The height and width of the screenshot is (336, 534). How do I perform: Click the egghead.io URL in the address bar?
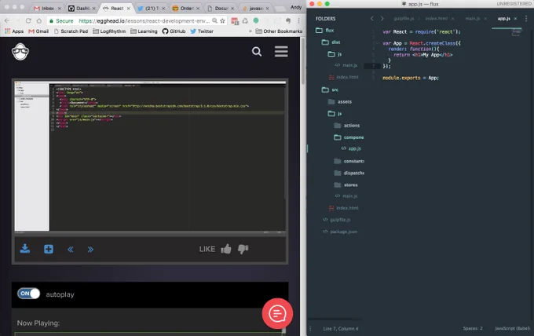(144, 20)
